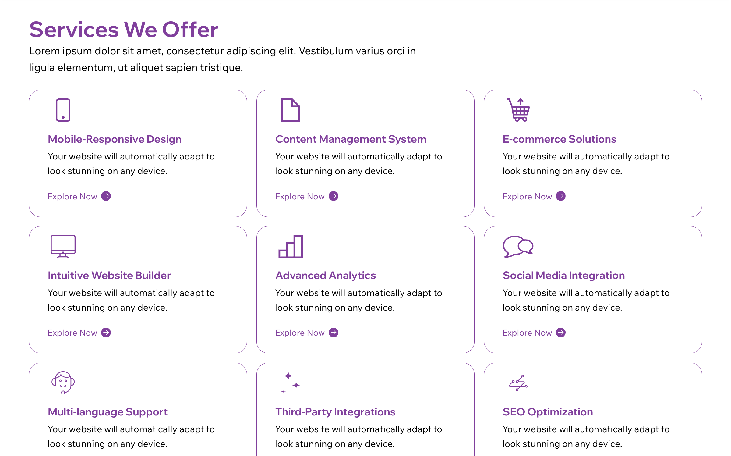Click the sparkle stars icon

coord(291,383)
